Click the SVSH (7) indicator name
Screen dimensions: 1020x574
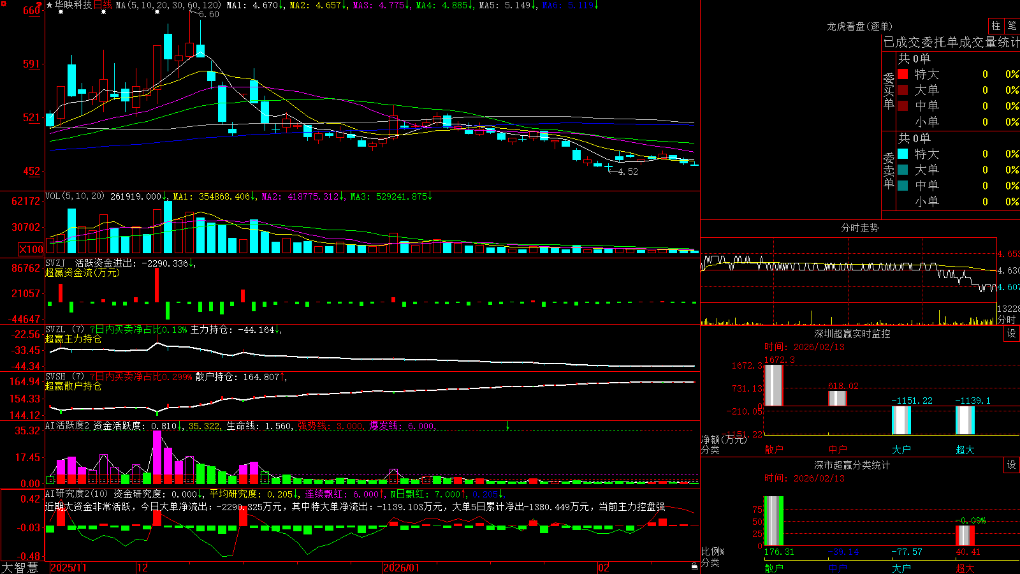pyautogui.click(x=64, y=377)
